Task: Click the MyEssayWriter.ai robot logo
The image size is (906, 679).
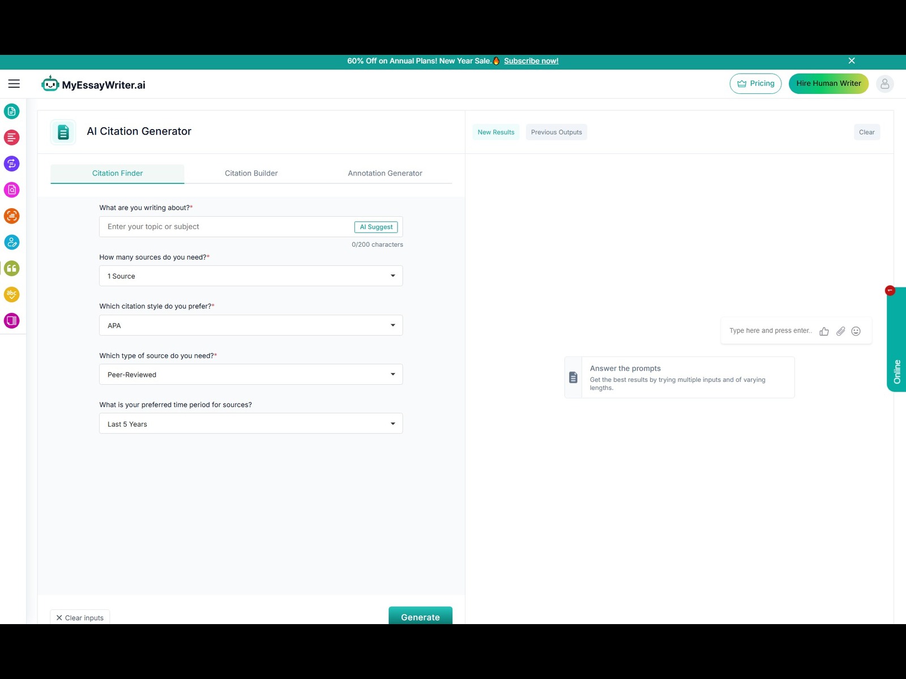Action: [50, 84]
